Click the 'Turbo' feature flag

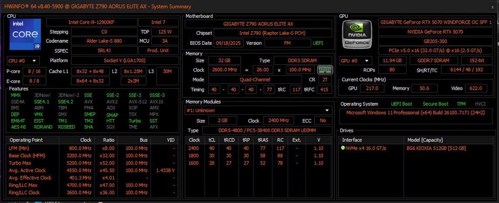tap(135, 120)
